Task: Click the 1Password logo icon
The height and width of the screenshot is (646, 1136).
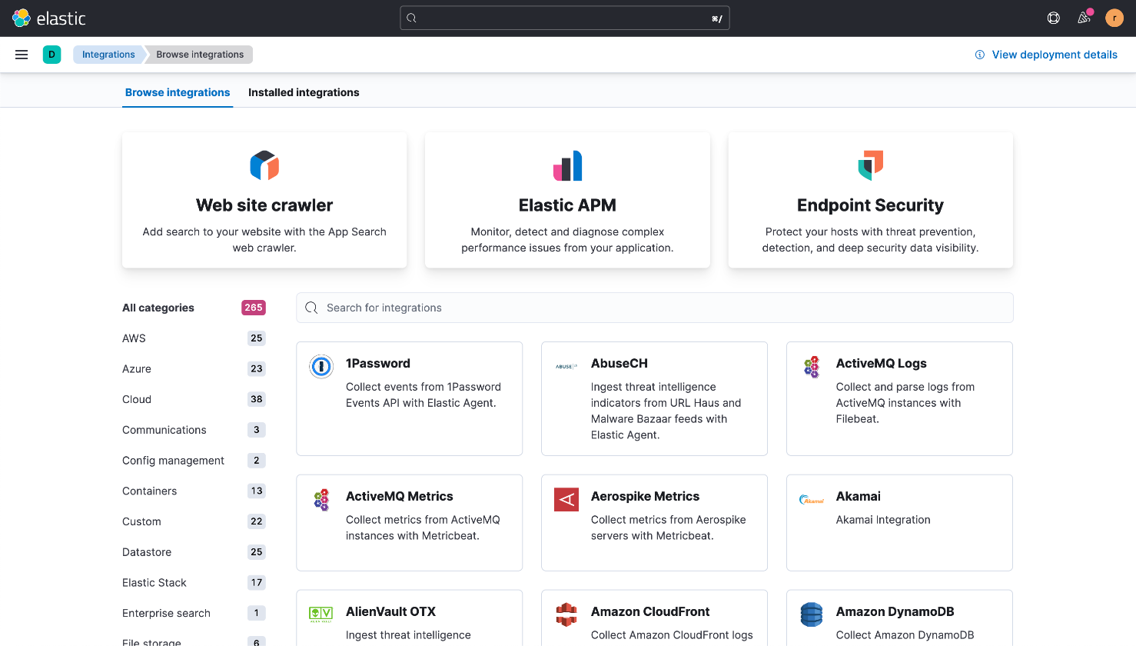Action: pyautogui.click(x=321, y=367)
